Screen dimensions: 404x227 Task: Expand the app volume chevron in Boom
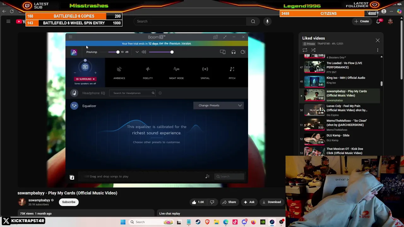137,52
